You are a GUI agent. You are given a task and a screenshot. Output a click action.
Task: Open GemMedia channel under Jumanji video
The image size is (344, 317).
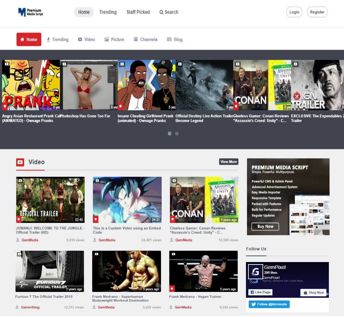point(30,240)
